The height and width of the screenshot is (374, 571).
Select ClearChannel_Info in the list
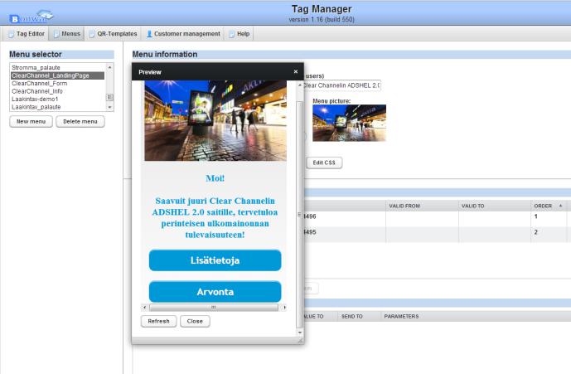pos(57,91)
